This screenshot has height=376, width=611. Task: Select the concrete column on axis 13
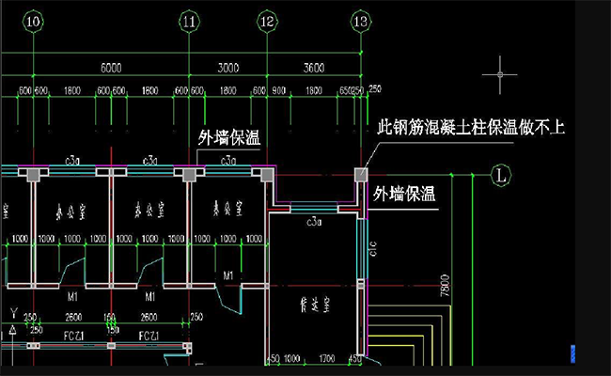360,175
